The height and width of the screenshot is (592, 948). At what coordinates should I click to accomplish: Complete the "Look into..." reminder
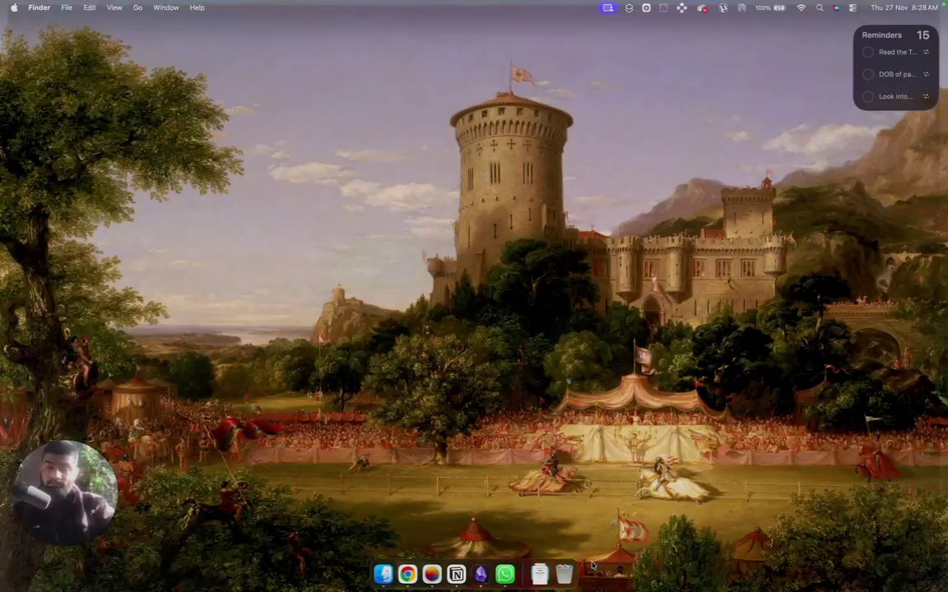point(867,97)
